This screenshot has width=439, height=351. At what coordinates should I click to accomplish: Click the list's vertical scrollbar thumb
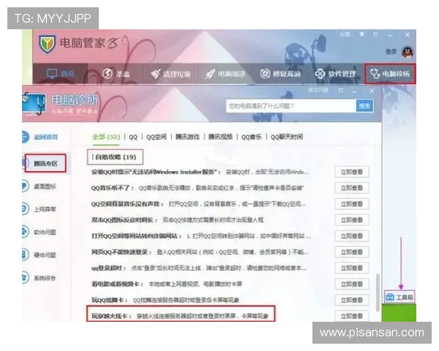coord(378,292)
